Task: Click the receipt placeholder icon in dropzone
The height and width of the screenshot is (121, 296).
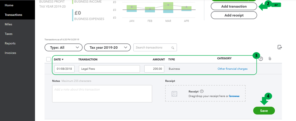Action: (175, 94)
